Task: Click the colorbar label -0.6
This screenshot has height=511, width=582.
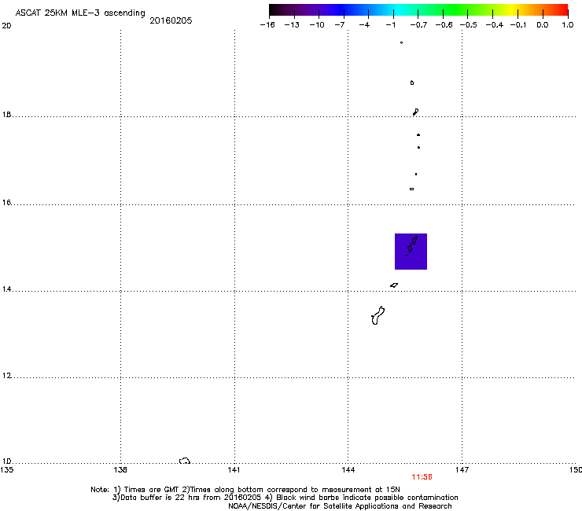Action: [444, 25]
